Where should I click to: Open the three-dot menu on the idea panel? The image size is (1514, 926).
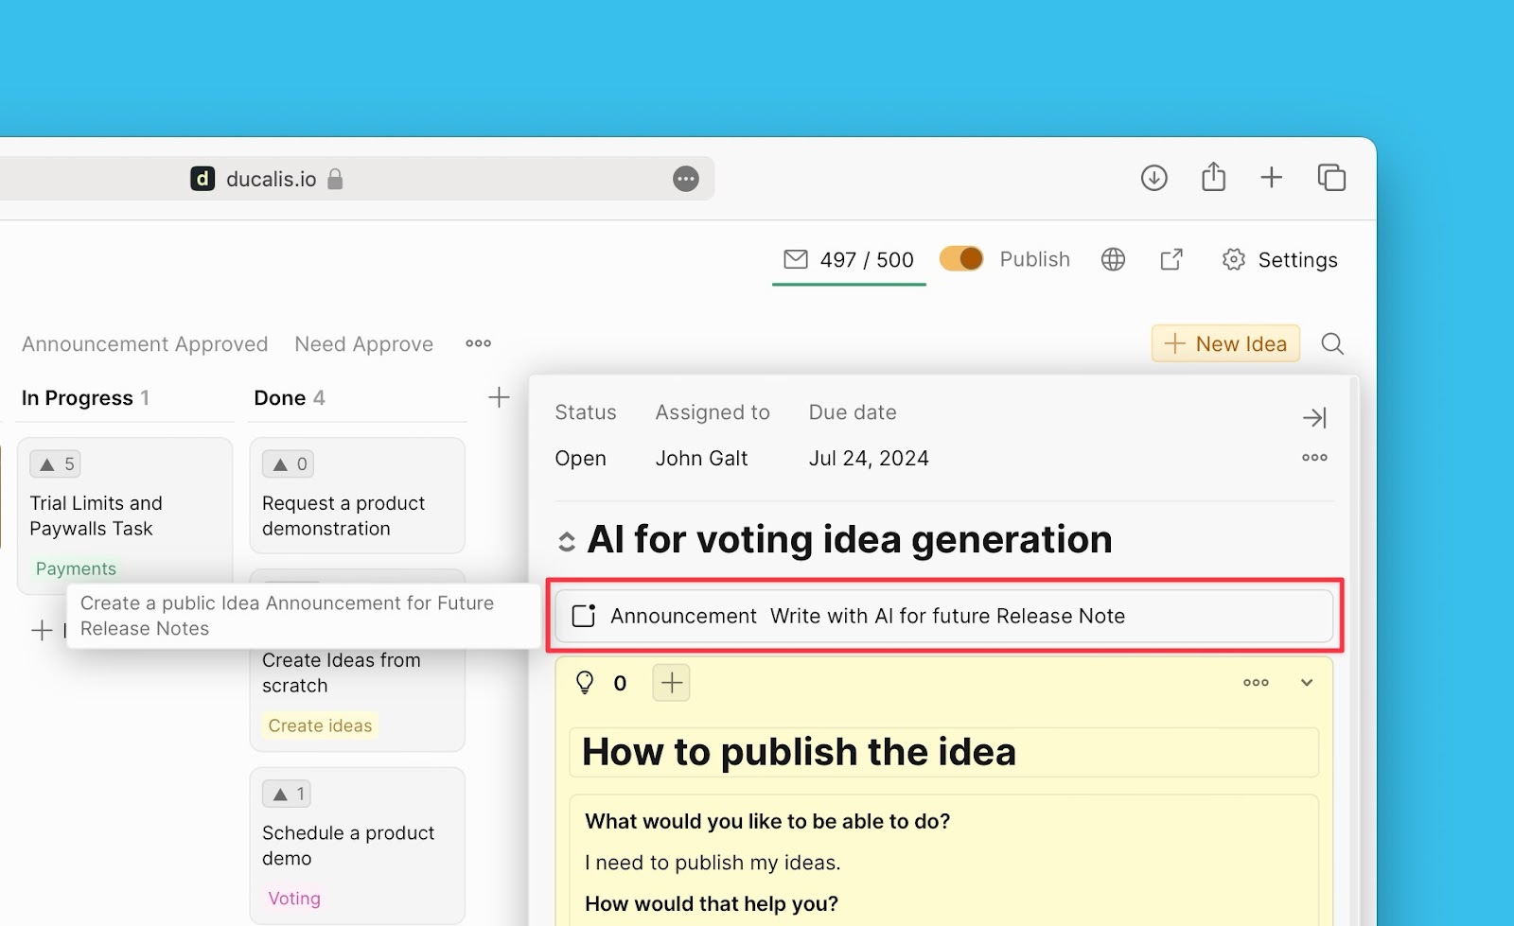[x=1313, y=458]
